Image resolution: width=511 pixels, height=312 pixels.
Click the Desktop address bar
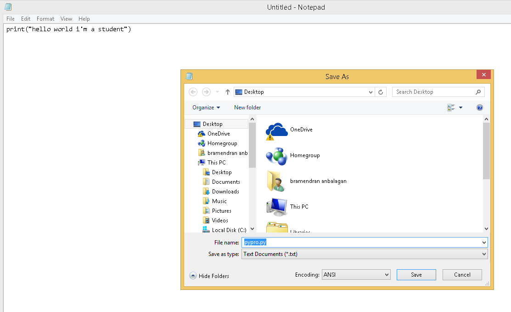point(304,92)
